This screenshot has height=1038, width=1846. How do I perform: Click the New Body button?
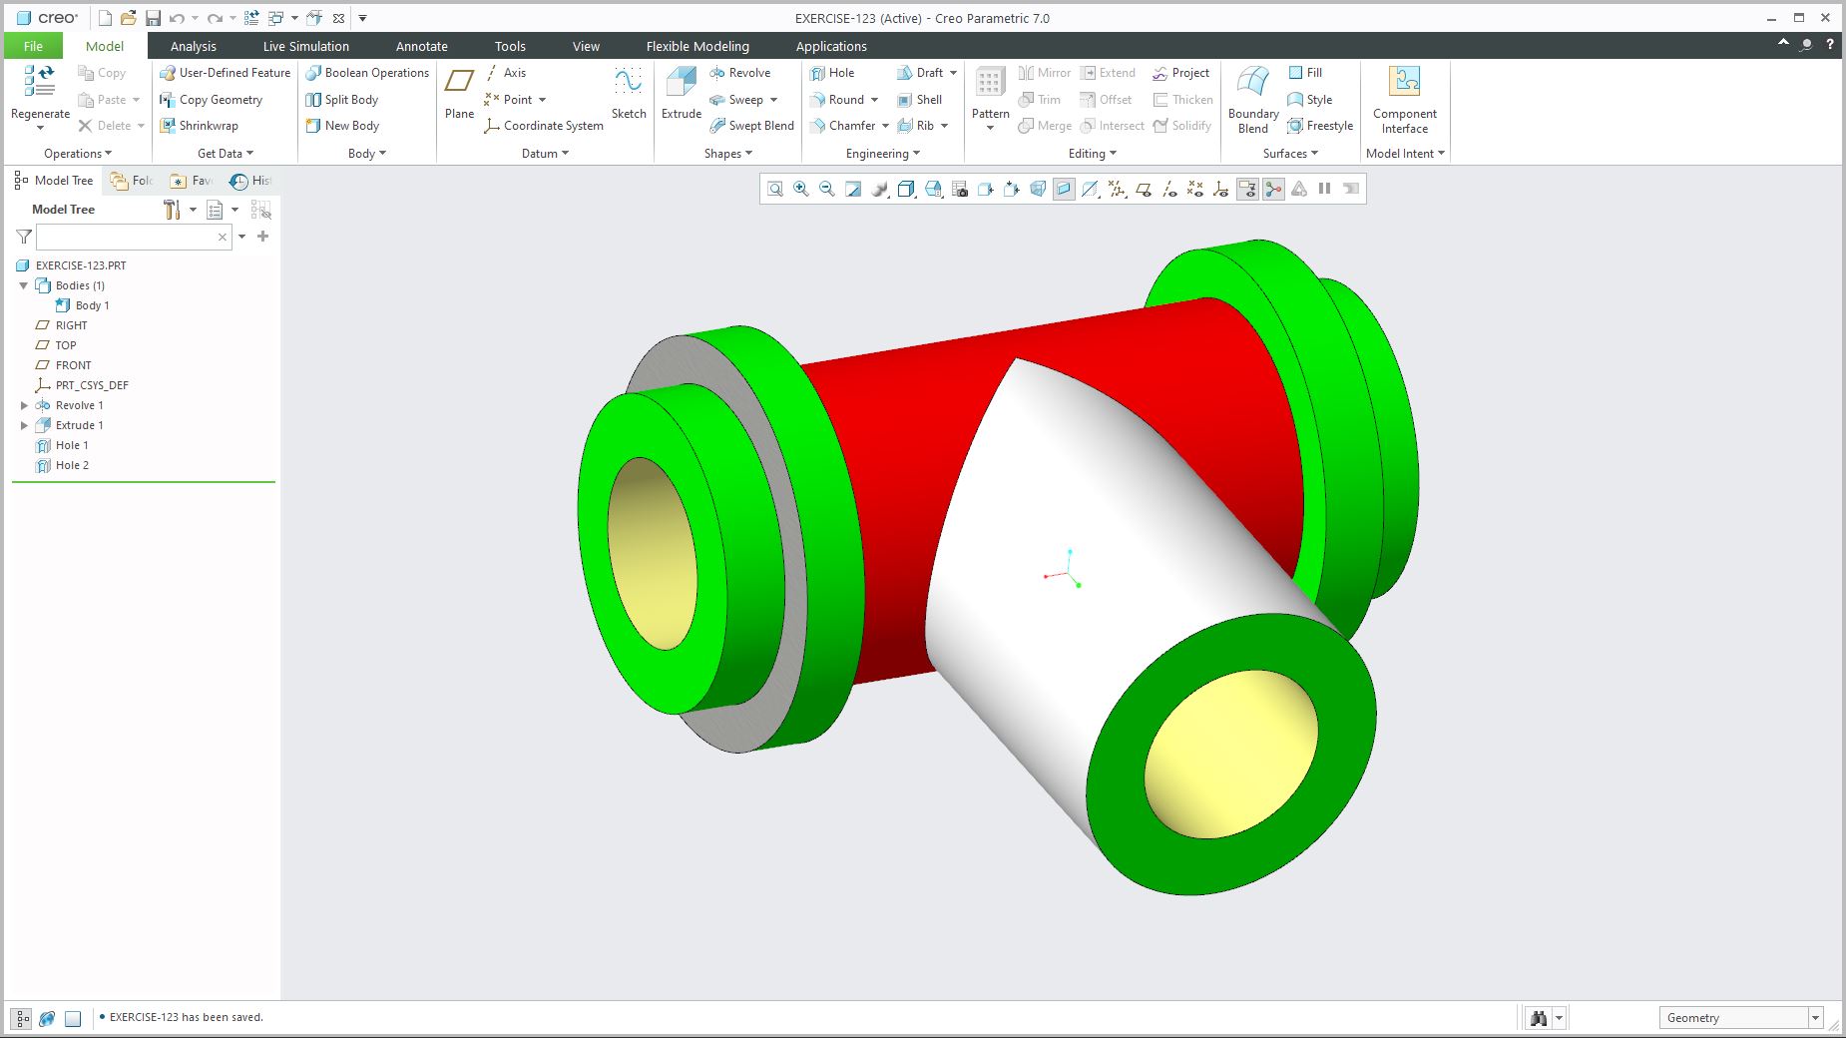[342, 126]
